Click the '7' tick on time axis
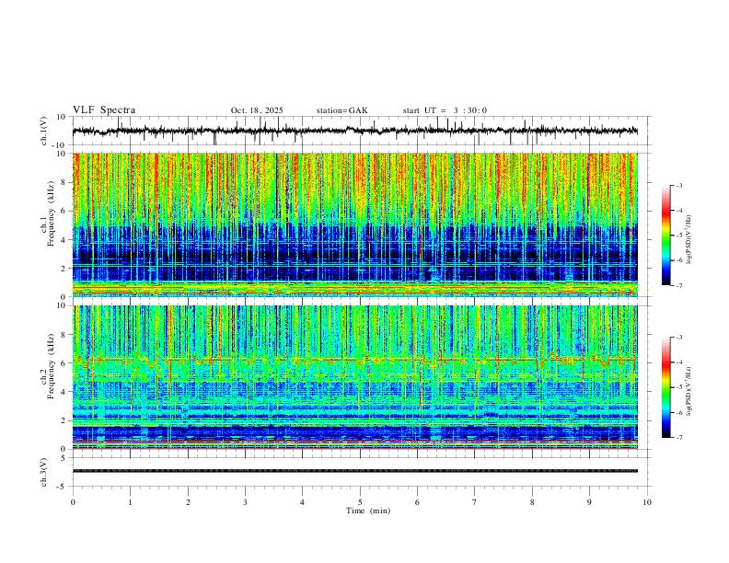 [475, 502]
